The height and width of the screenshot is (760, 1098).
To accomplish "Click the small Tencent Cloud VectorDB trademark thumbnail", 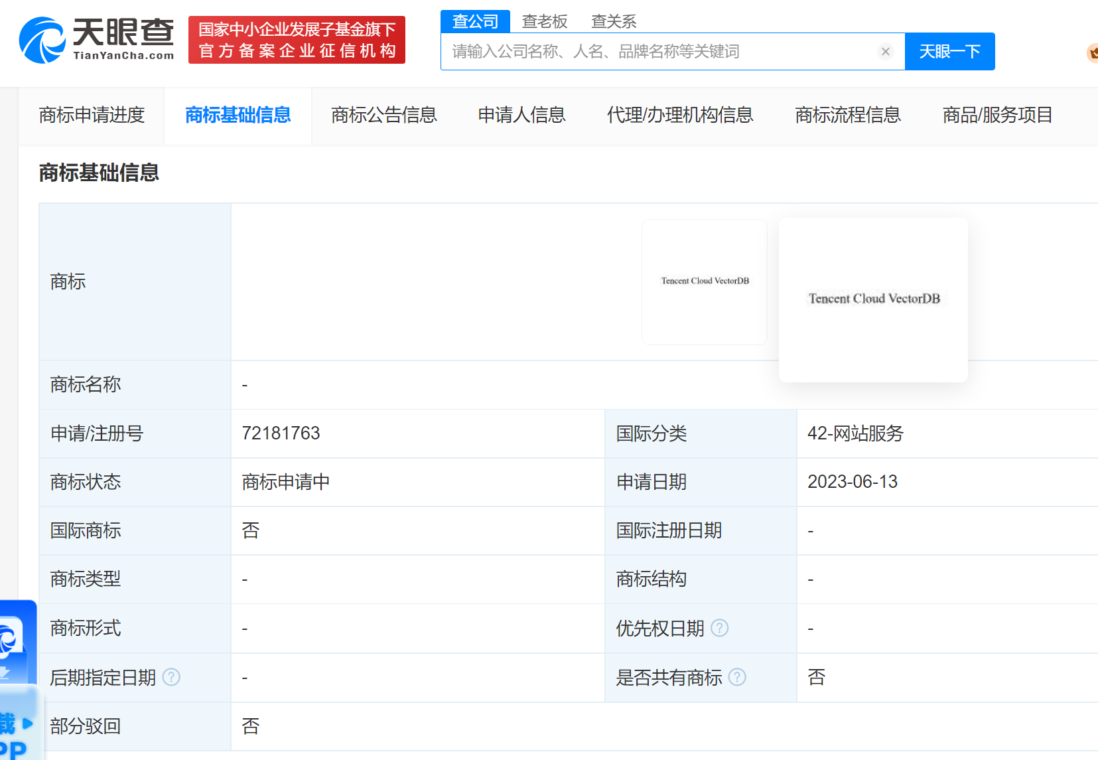I will click(x=705, y=281).
